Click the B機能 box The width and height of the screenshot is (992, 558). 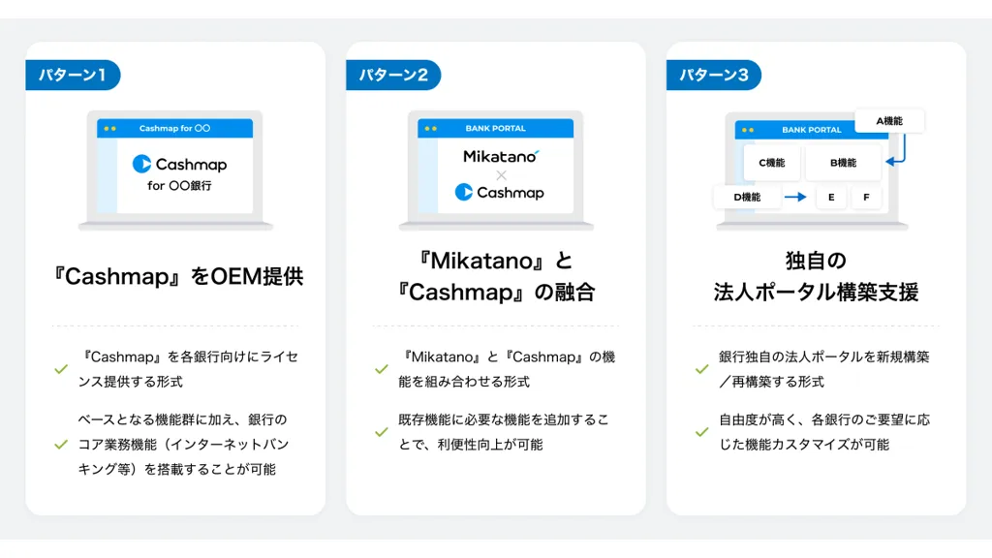[x=843, y=163]
